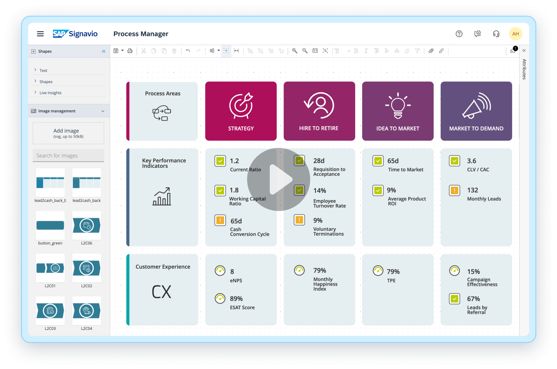Open comments via the speech bubble badge

[x=513, y=51]
